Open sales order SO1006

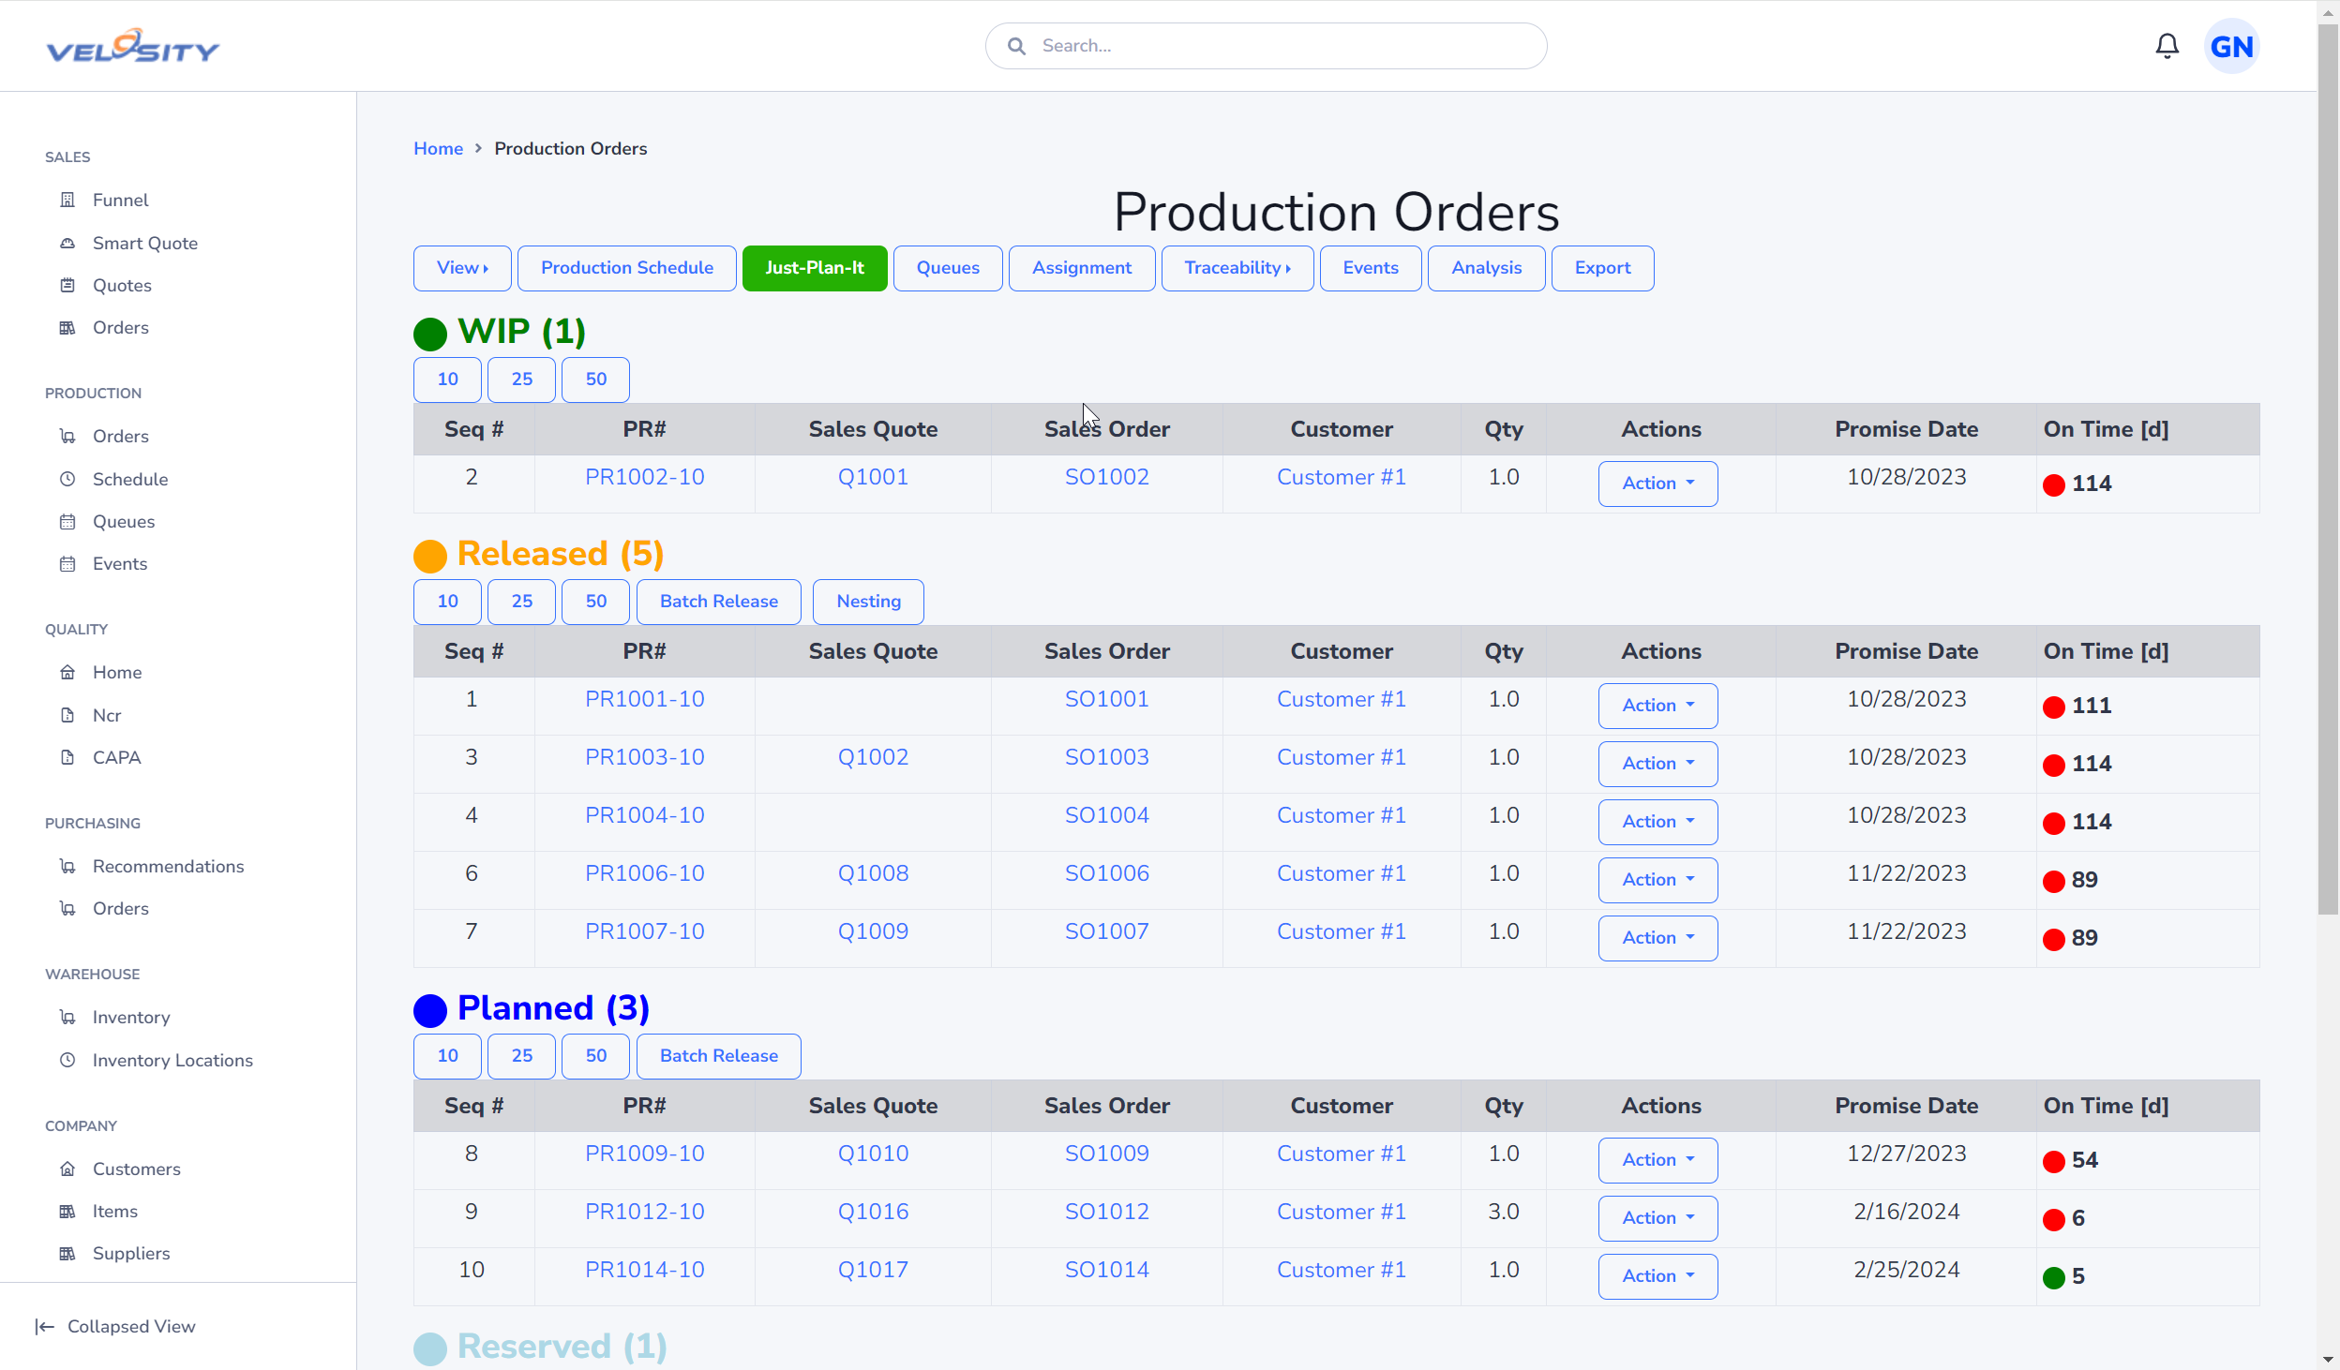pyautogui.click(x=1106, y=873)
